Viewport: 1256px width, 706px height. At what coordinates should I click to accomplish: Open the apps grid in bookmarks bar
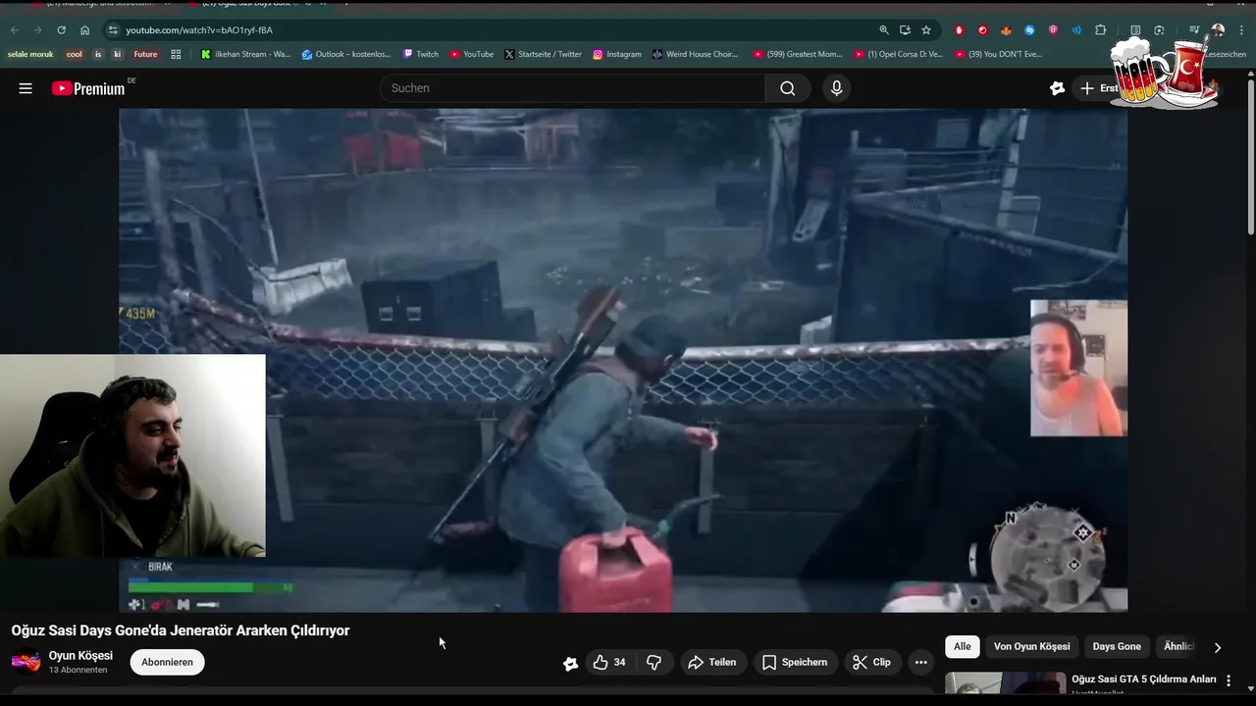[x=177, y=54]
